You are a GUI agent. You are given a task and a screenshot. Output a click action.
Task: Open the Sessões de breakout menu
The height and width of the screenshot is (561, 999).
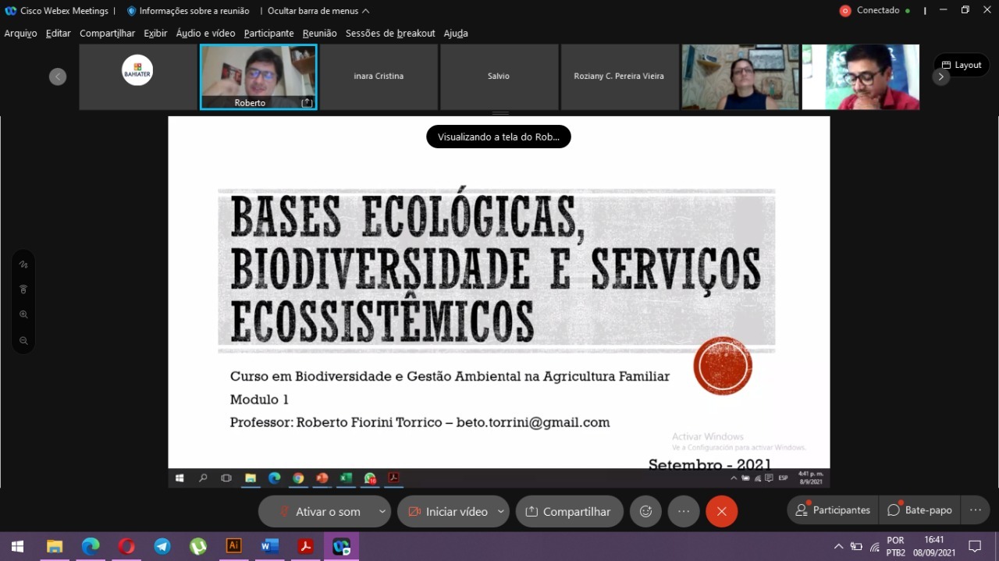(390, 33)
